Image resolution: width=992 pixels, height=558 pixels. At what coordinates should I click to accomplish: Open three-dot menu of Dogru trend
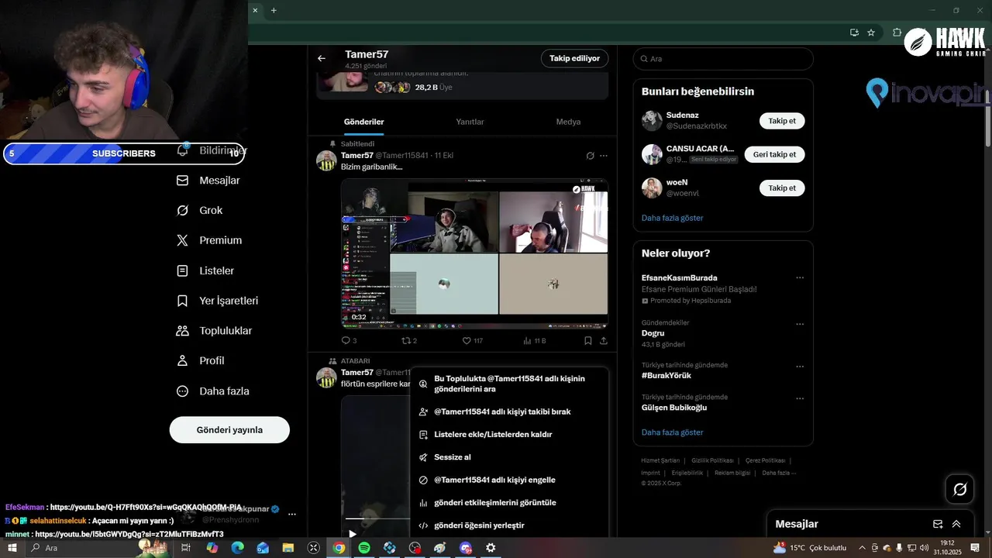coord(800,325)
